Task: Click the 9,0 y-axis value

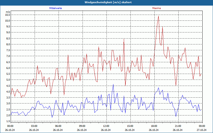Action: click(8, 32)
